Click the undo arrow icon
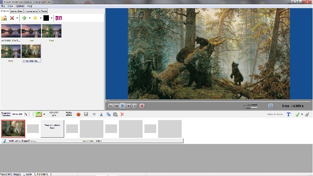 point(94,114)
